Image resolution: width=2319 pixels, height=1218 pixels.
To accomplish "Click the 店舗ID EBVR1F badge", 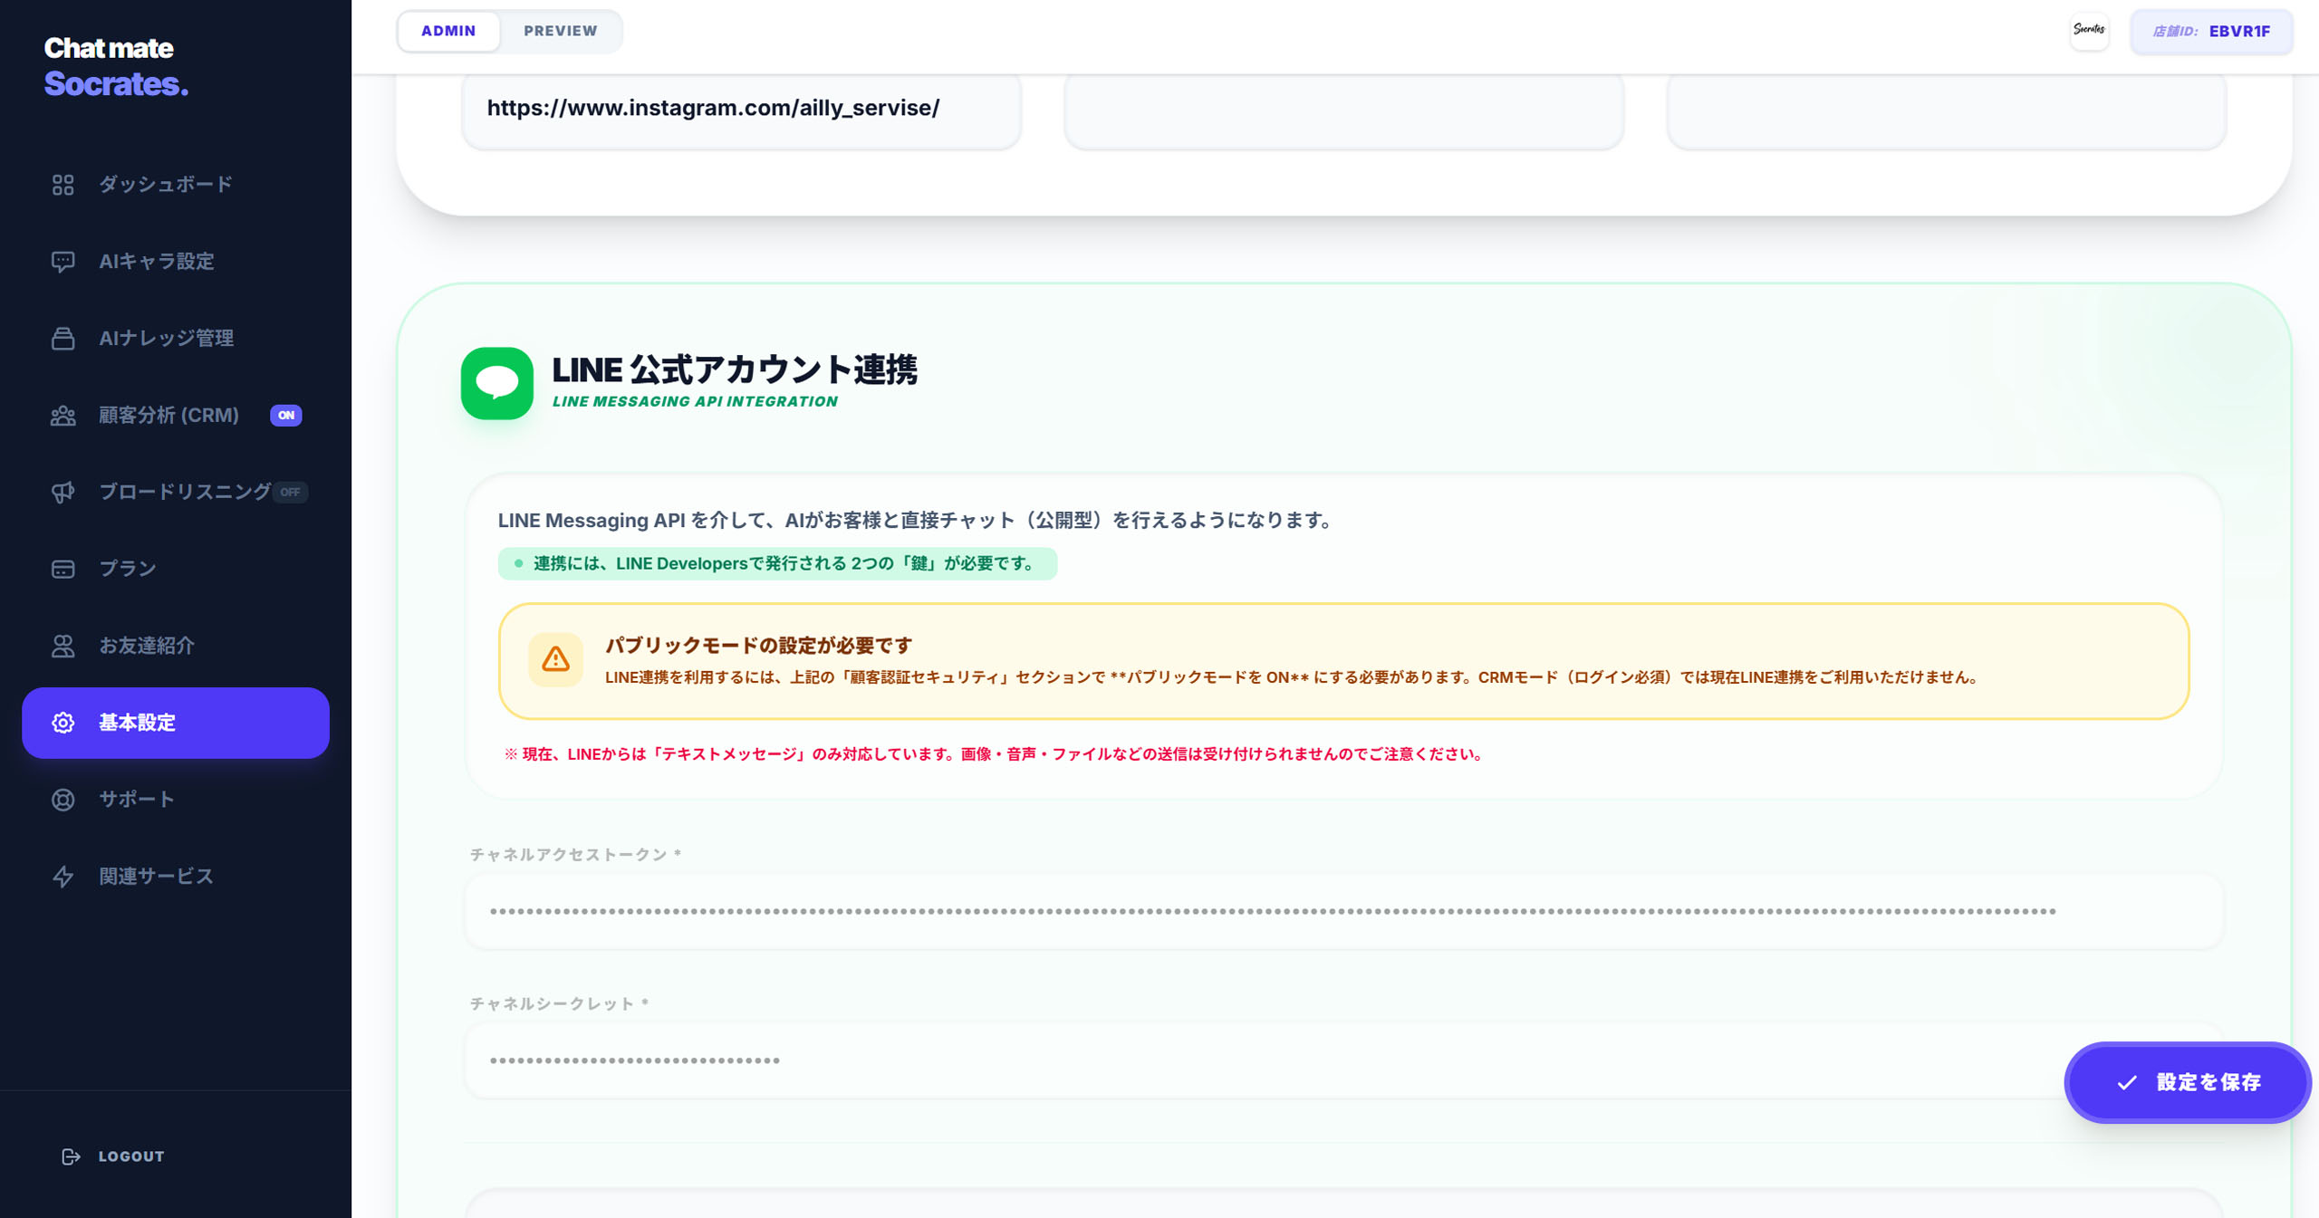I will click(2211, 31).
